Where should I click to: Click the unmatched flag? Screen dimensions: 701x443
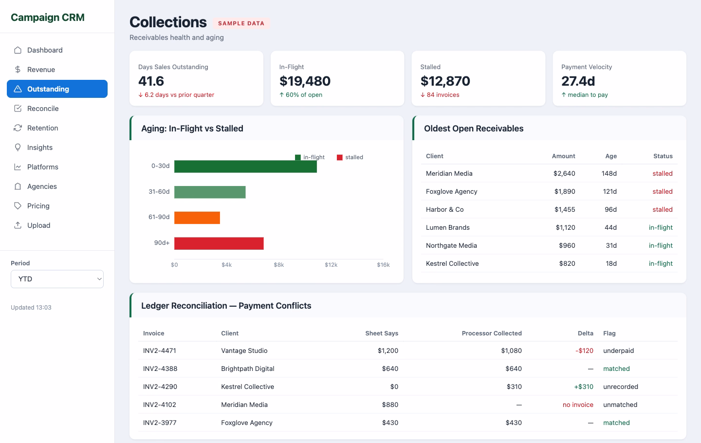tap(620, 405)
